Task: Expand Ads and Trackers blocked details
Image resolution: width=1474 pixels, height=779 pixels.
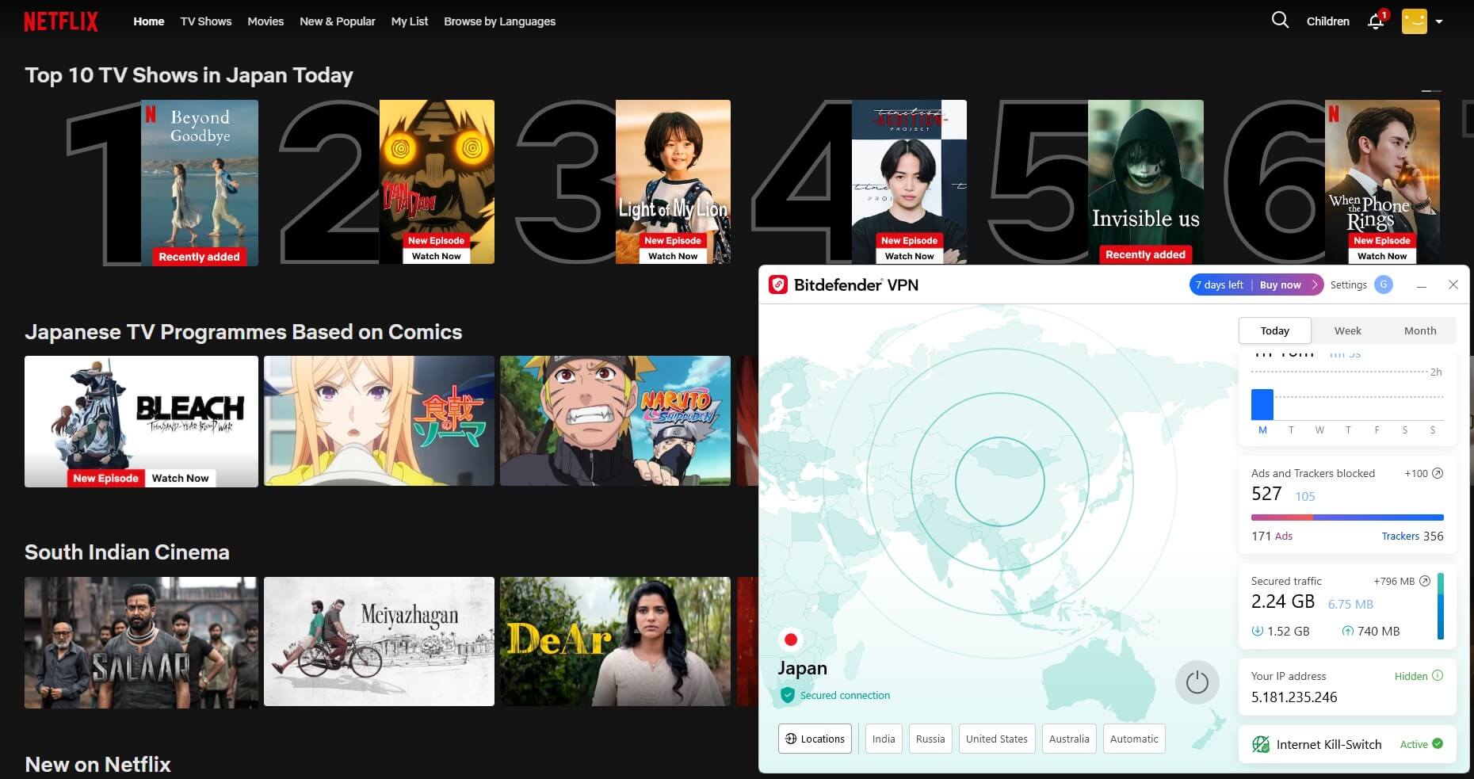Action: click(1436, 473)
